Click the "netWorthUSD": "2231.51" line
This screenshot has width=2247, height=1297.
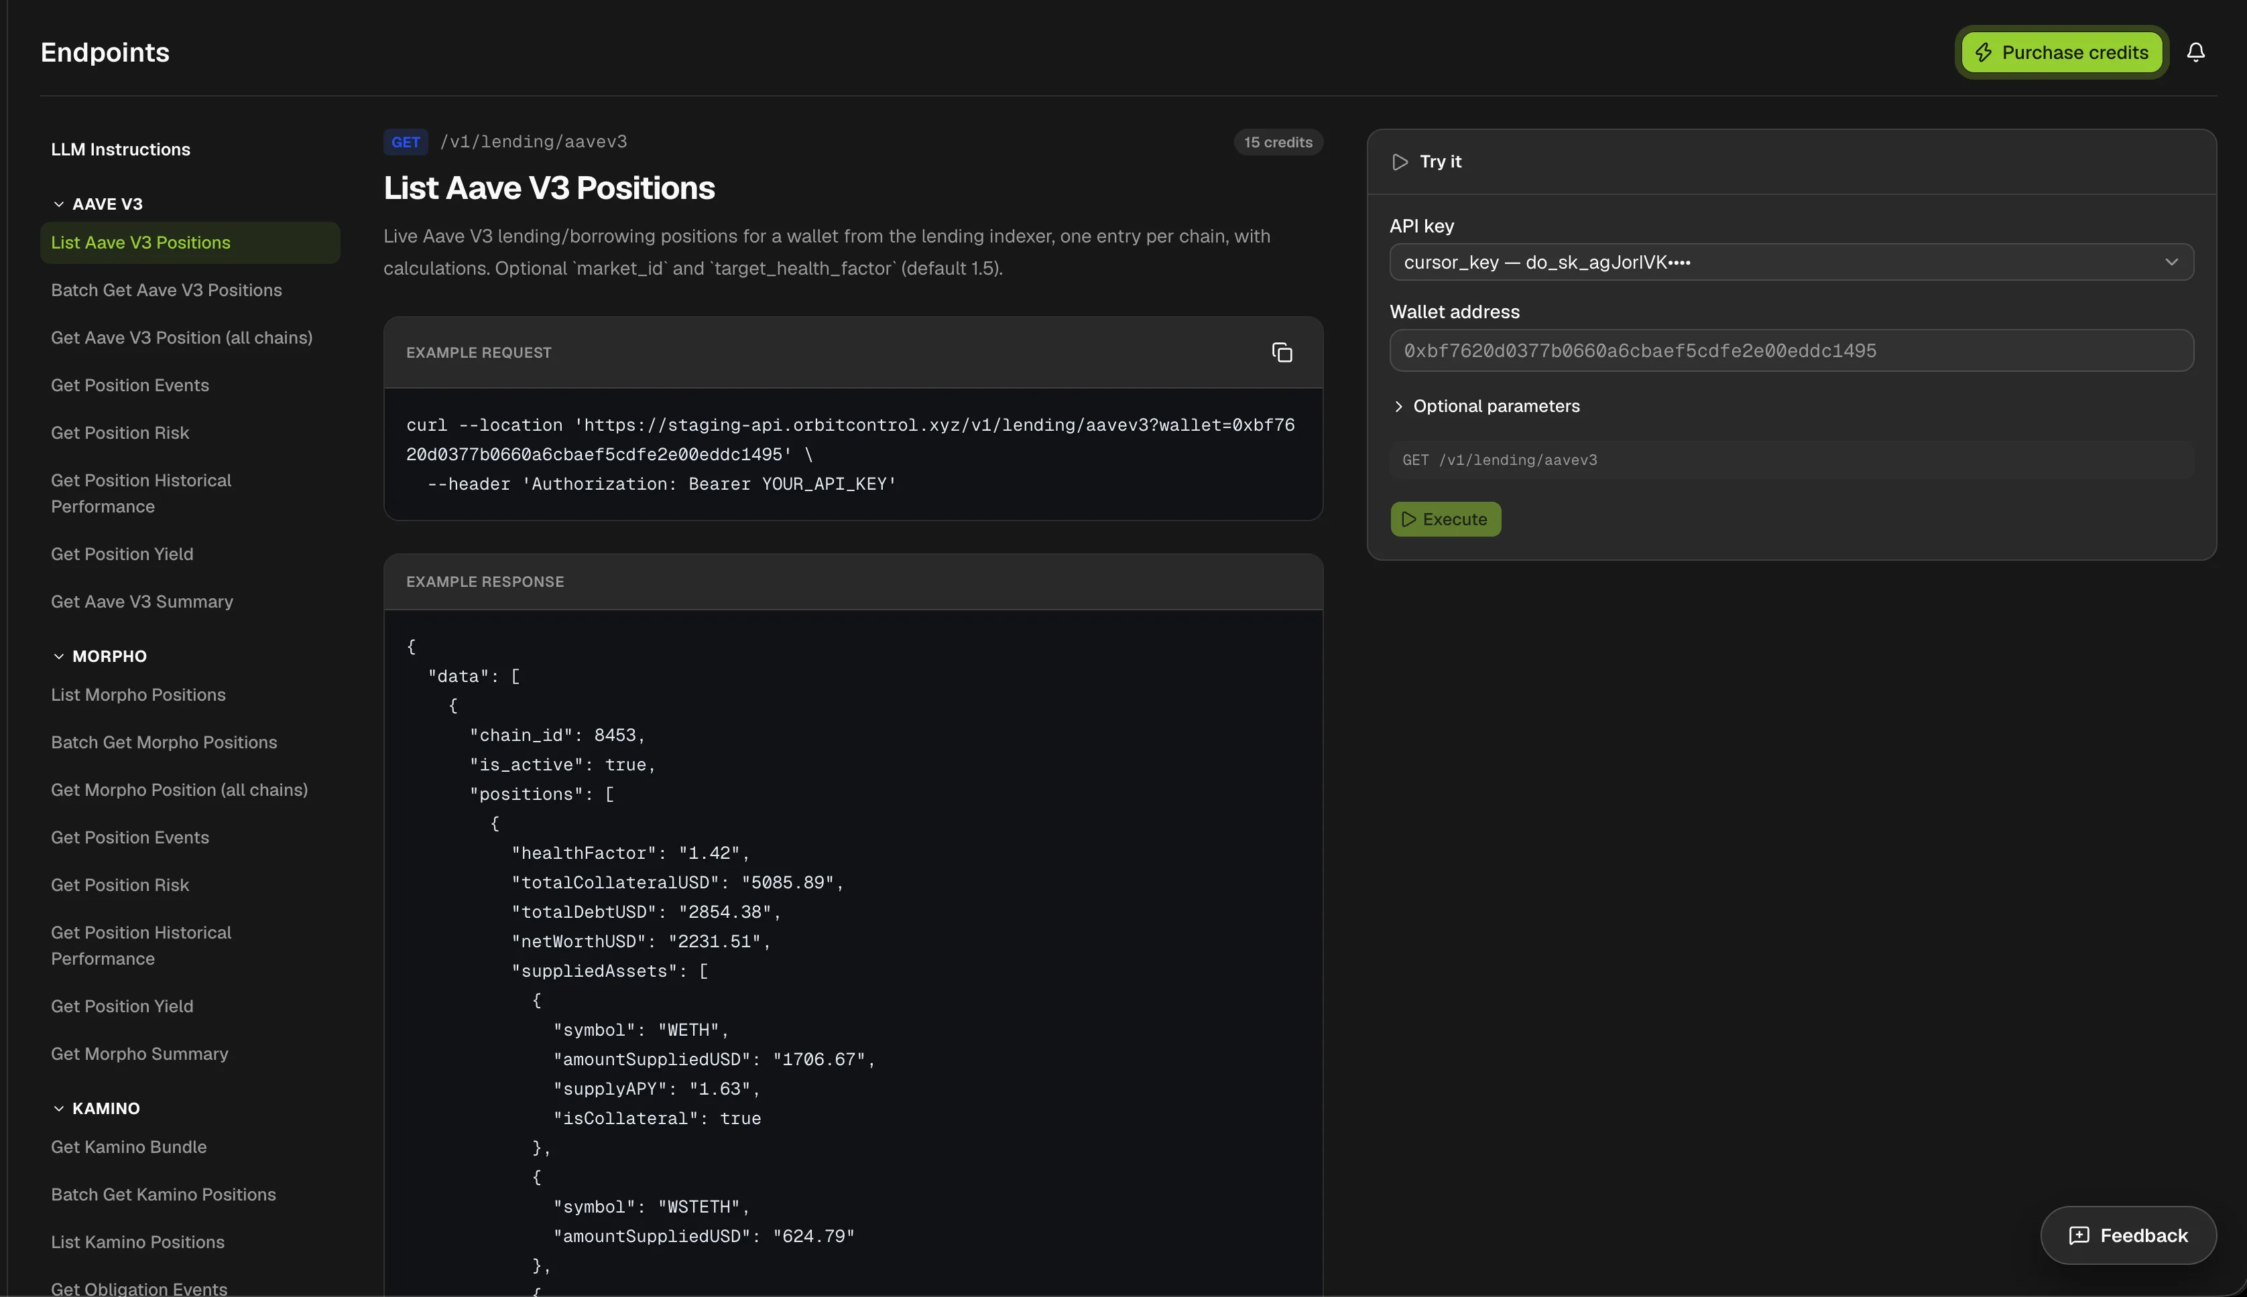(x=641, y=941)
